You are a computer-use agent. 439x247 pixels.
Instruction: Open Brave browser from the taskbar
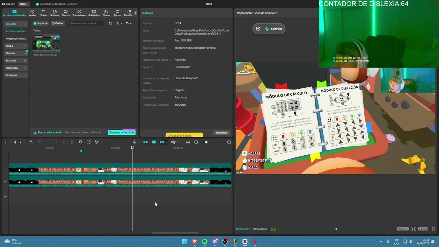[x=195, y=242]
